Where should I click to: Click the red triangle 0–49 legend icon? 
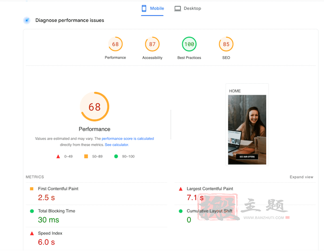coord(58,156)
